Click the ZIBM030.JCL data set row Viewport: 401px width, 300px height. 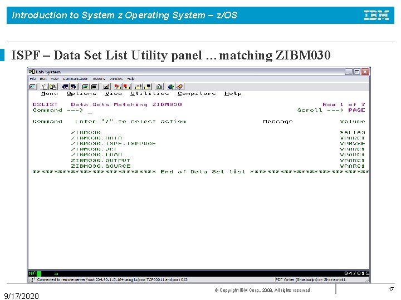coord(94,149)
